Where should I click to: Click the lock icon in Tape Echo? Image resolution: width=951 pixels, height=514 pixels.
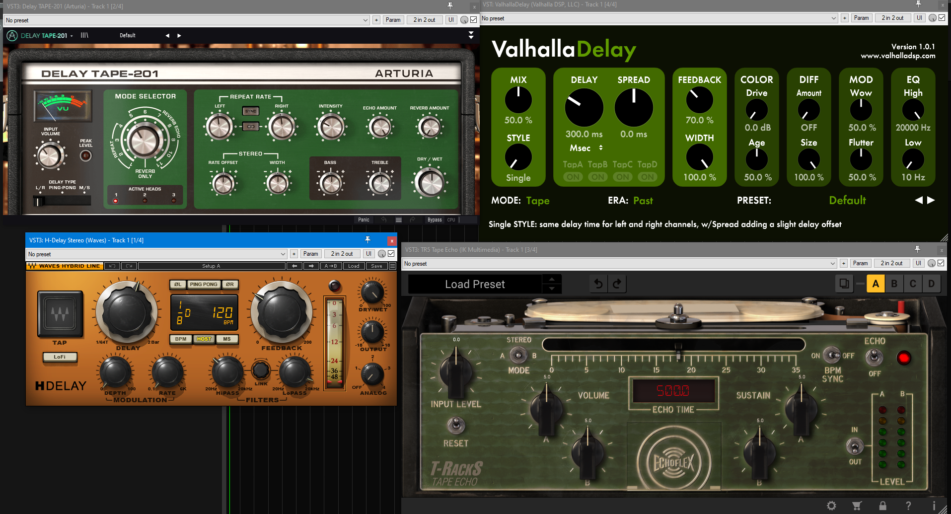coord(882,506)
